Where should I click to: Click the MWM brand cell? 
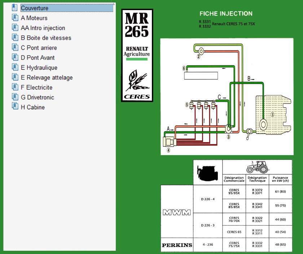(177, 212)
